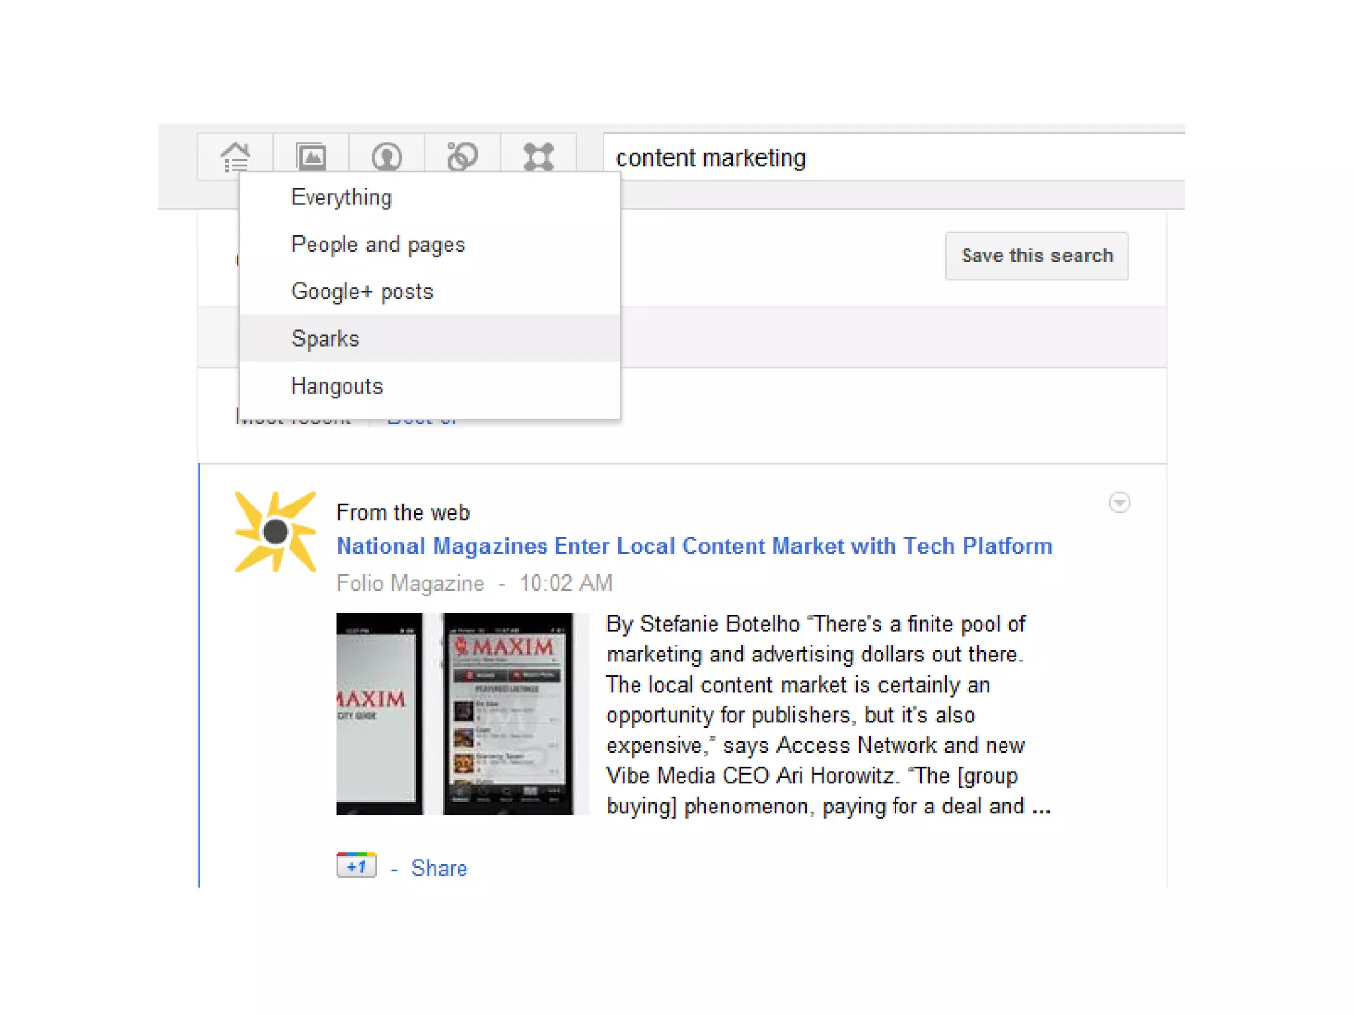
Task: Click the Save this search button
Action: [1036, 256]
